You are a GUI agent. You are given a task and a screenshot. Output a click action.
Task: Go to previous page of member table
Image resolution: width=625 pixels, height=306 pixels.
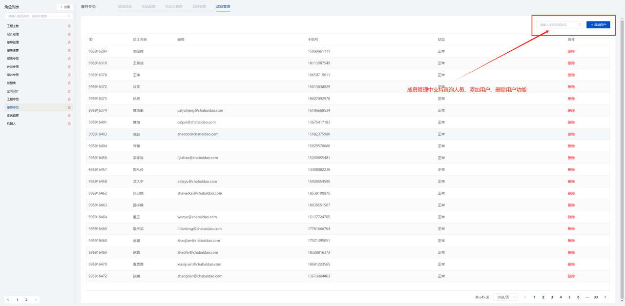pos(525,297)
